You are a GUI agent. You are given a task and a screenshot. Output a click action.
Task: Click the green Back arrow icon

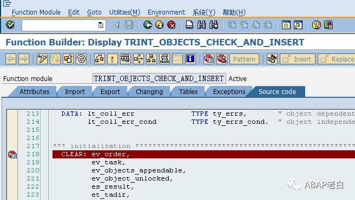(x=148, y=25)
